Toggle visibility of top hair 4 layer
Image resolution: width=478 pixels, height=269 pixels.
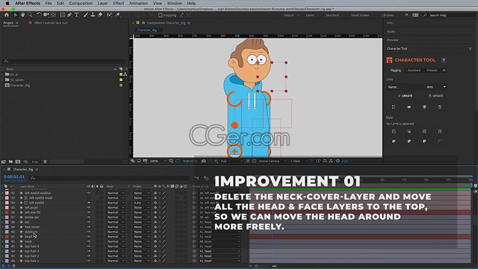89,246
